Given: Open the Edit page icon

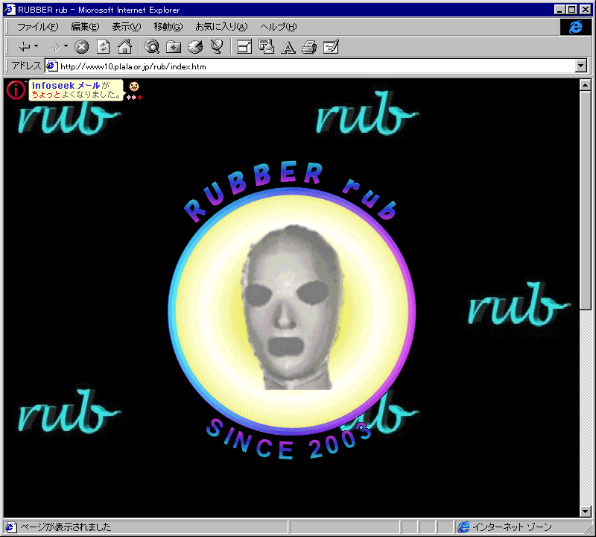Looking at the screenshot, I should pyautogui.click(x=331, y=47).
